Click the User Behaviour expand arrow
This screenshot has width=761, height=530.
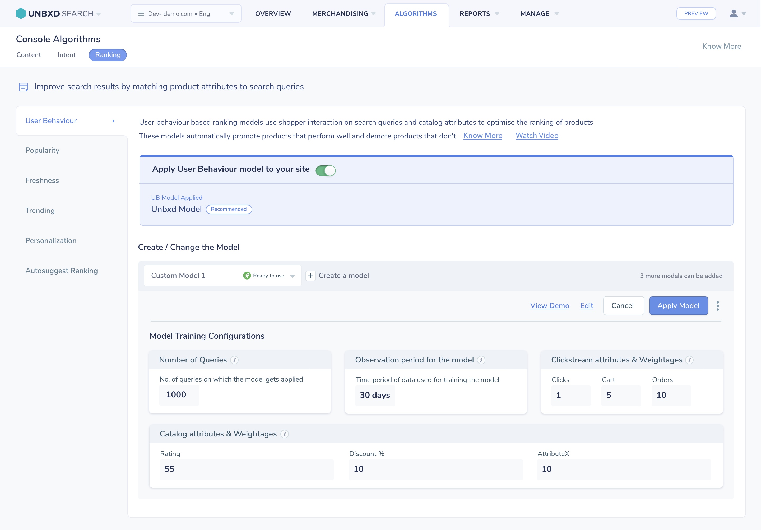coord(113,121)
